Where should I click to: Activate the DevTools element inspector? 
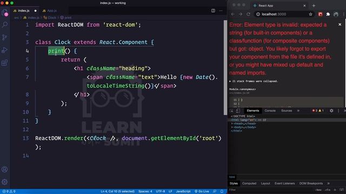(231, 110)
